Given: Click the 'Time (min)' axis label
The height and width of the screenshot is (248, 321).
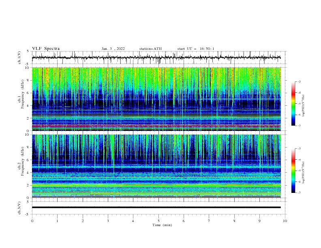Looking at the screenshot, I should click(162, 225).
